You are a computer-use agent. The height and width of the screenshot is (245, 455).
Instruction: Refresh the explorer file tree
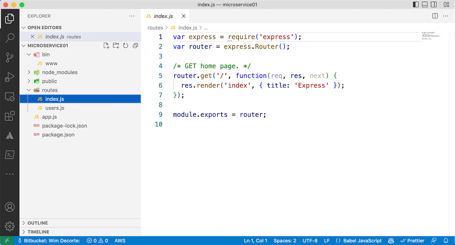tap(126, 45)
